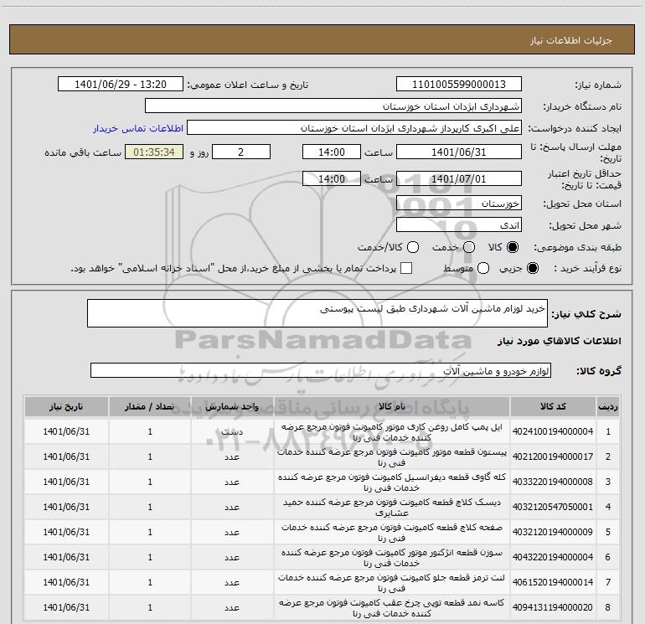Click the نام کالا column header

click(392, 406)
